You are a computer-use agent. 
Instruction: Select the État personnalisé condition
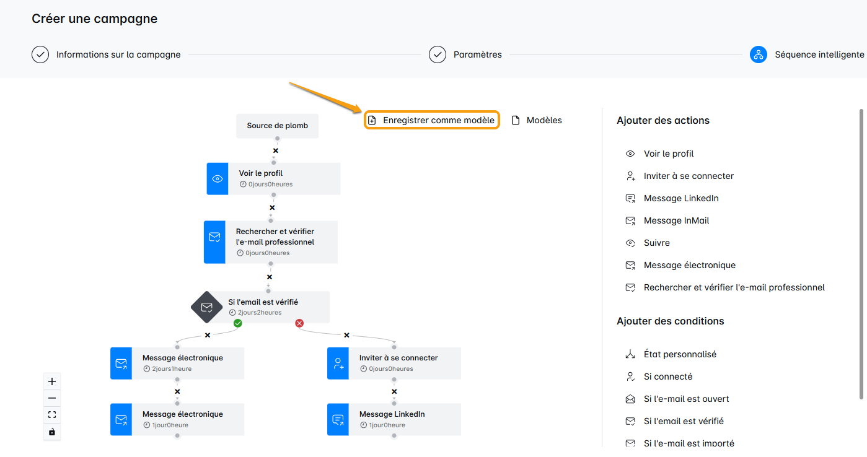[679, 354]
